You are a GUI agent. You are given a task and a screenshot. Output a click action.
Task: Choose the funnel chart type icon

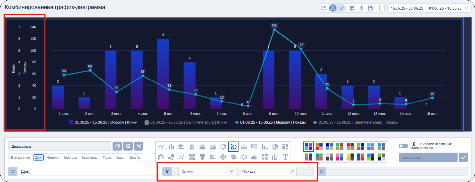203,157
